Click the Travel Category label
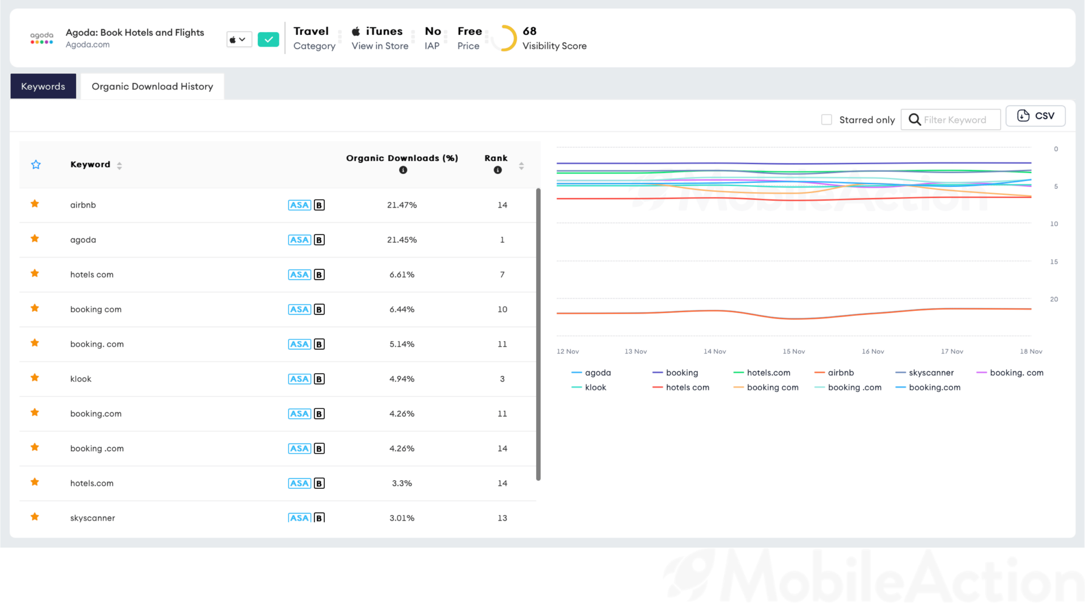 [314, 39]
